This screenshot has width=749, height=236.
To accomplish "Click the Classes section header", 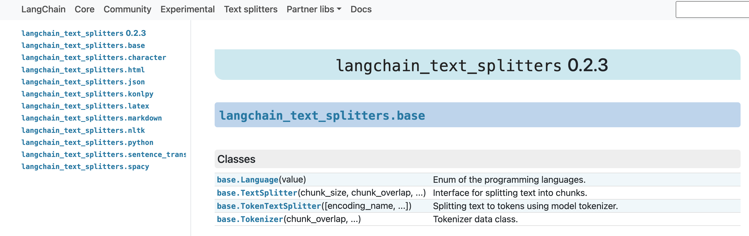I will (477, 159).
